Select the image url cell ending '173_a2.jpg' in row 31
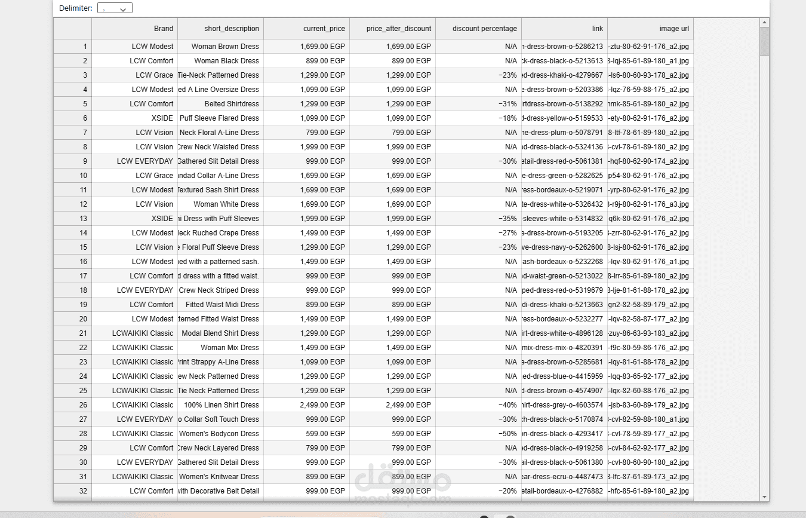Image resolution: width=806 pixels, height=518 pixels. (650, 477)
